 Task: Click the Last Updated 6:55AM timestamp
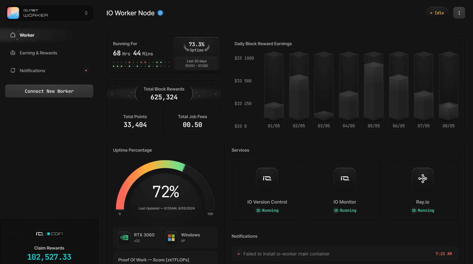coord(166,208)
